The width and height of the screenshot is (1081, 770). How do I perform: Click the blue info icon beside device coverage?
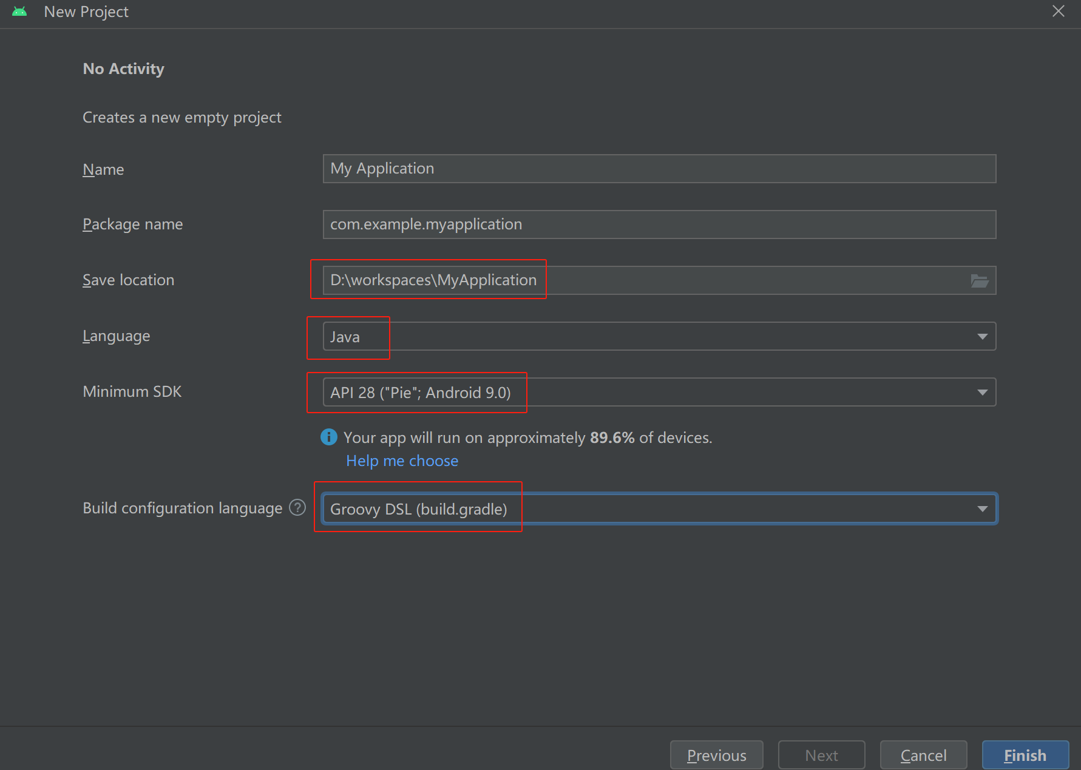click(x=329, y=437)
